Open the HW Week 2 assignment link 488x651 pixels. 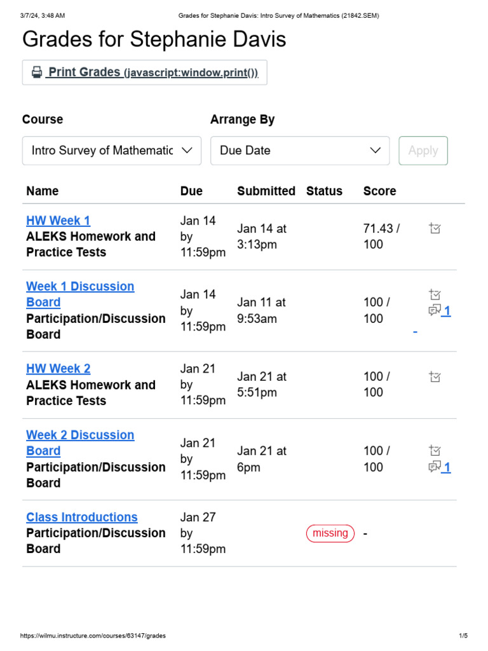click(x=58, y=369)
